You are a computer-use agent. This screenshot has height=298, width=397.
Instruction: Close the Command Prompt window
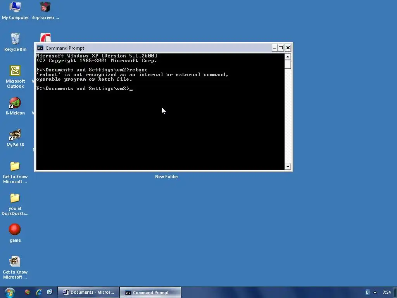288,48
